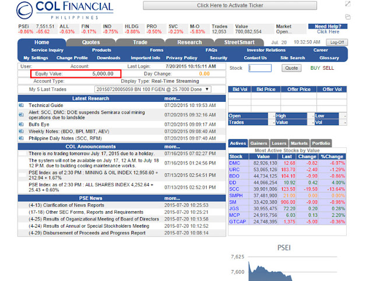Open Results of Organizational Meeting news item
This screenshot has width=373, height=281.
94,219
